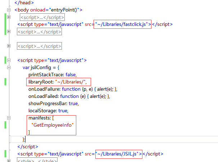218x162 pixels.
Task: Expand the collapsed script just above the inline text/javascript script
Action: point(9,46)
